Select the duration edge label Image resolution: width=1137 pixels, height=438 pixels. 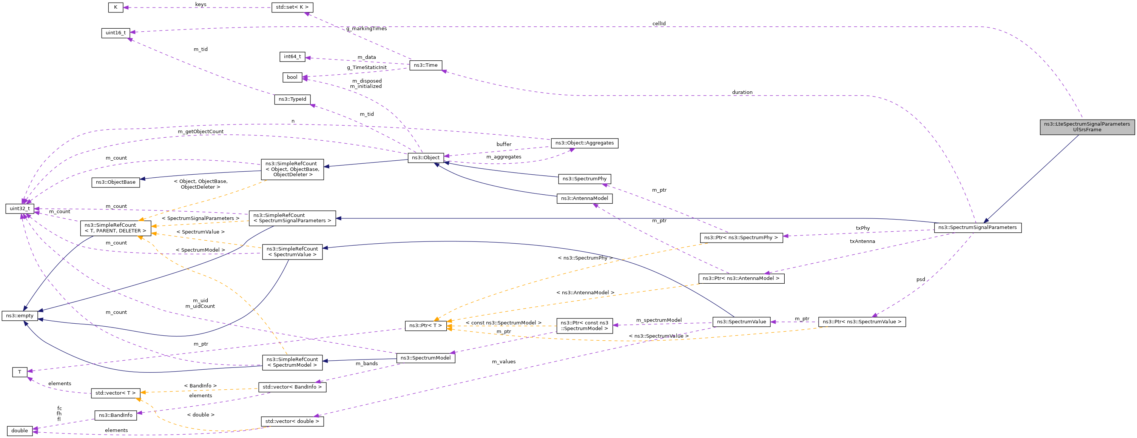pyautogui.click(x=742, y=93)
